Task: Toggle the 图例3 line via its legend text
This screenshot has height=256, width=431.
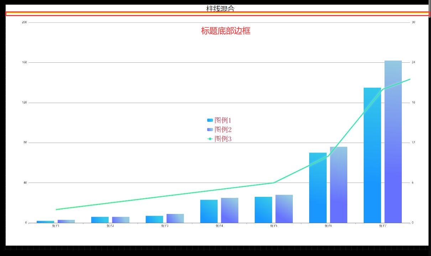Action: point(223,139)
